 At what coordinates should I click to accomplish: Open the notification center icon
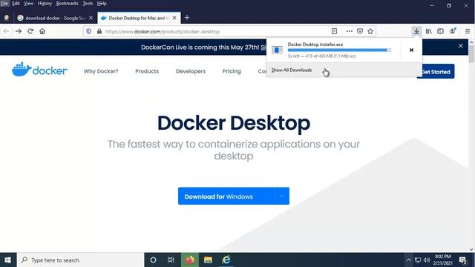462,260
